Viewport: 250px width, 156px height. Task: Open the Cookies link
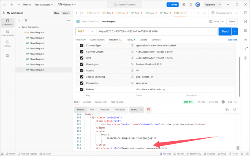tap(232, 40)
